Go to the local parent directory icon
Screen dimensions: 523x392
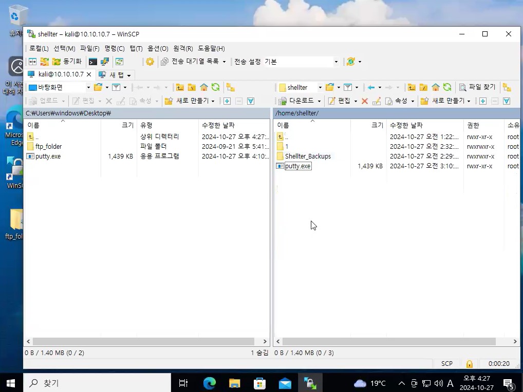coord(180,88)
